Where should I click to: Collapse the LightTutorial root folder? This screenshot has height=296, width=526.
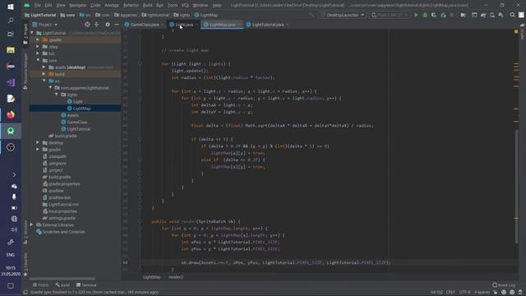point(32,33)
